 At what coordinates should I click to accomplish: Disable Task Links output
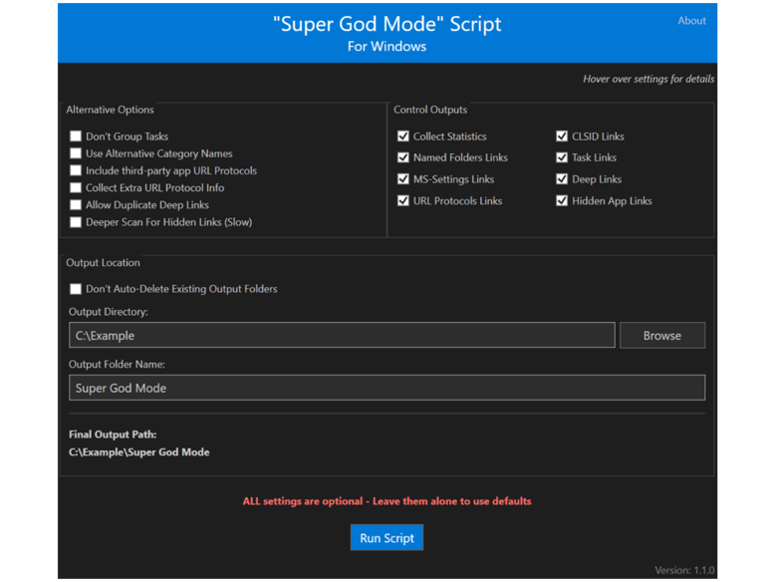click(x=562, y=157)
